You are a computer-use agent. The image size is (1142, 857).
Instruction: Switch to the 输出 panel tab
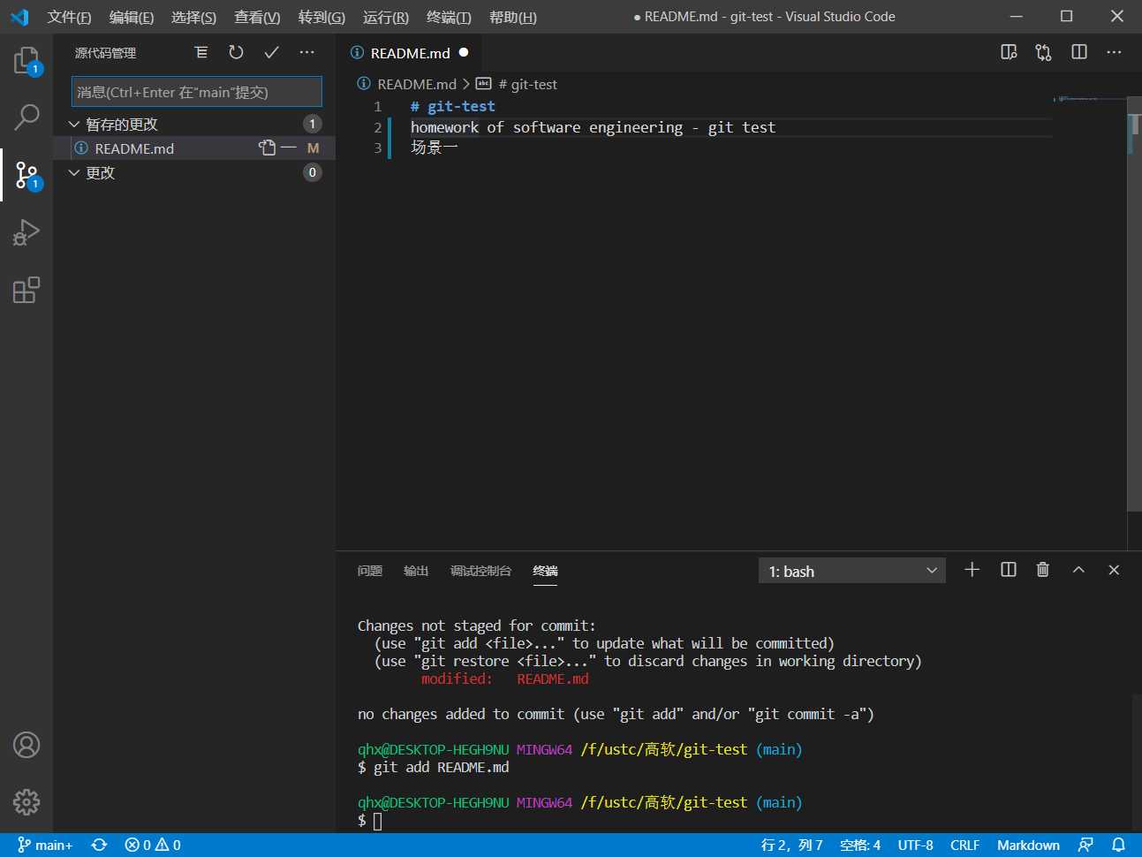[416, 571]
